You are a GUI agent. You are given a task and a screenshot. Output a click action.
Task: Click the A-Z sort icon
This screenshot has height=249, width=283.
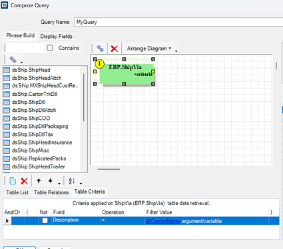[72, 181]
